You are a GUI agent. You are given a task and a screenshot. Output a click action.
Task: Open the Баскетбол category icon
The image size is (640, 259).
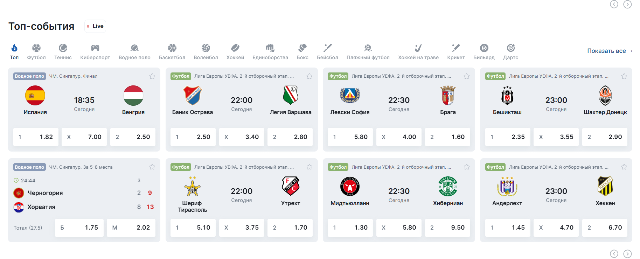172,48
